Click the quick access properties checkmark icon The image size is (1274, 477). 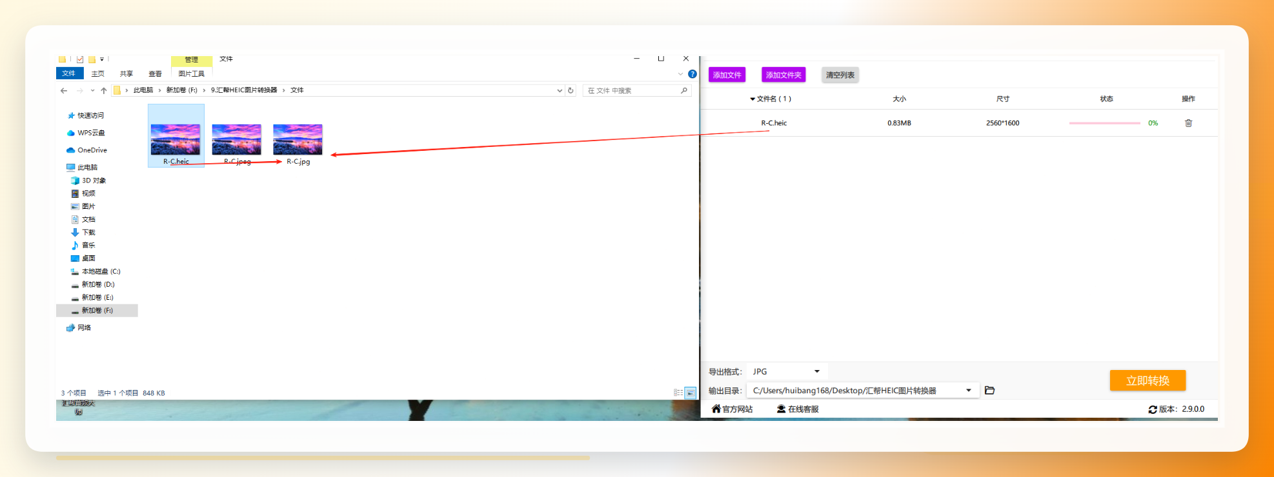click(x=80, y=59)
